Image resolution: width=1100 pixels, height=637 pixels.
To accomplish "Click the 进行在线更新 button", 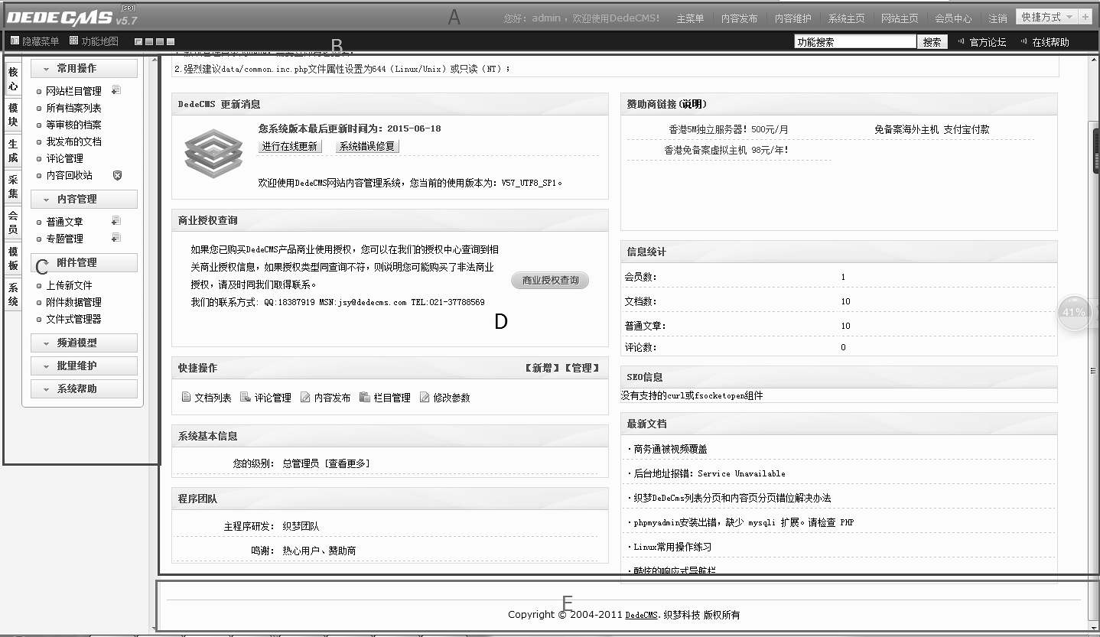I will tap(289, 146).
